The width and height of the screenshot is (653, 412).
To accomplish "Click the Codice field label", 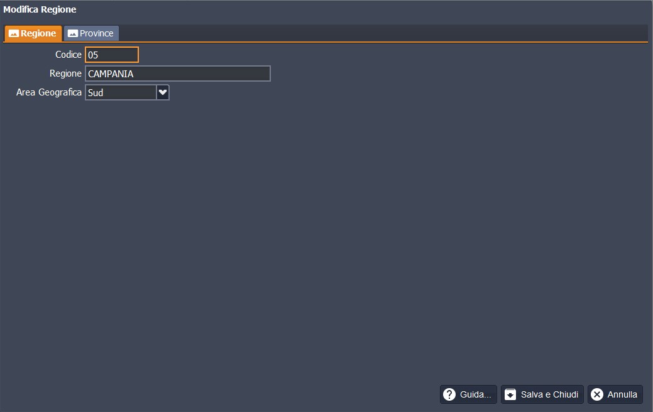I will pyautogui.click(x=68, y=55).
